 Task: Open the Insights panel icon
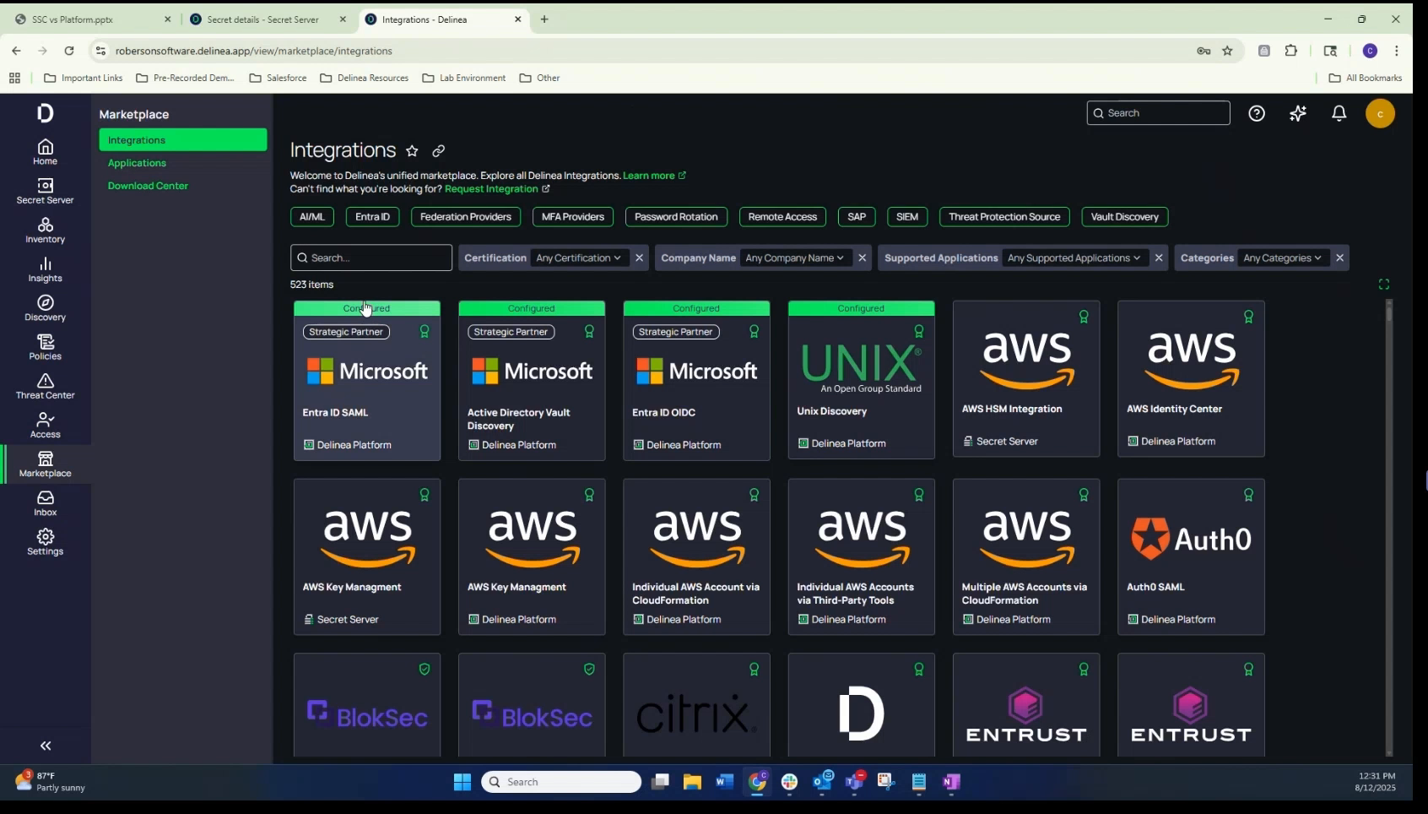[45, 270]
